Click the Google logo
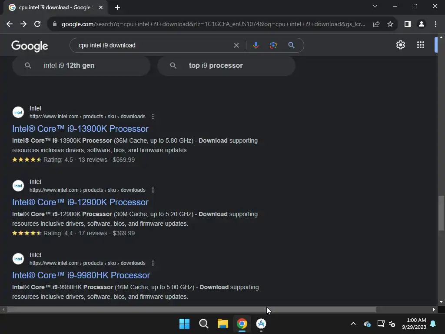Screen dimensions: 445x334 click(x=30, y=46)
